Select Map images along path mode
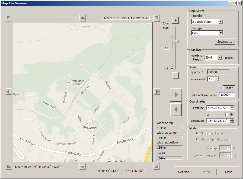This screenshot has height=179, width=243. pyautogui.click(x=198, y=139)
